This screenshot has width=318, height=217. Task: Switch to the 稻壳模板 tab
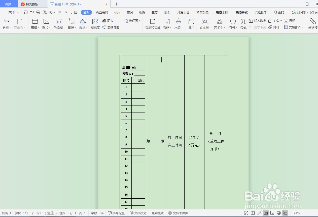32,4
